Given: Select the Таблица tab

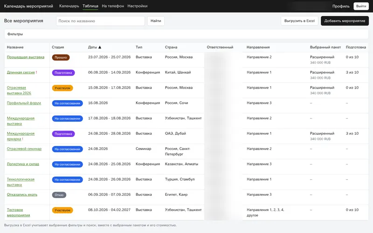Looking at the screenshot, I should (x=90, y=6).
